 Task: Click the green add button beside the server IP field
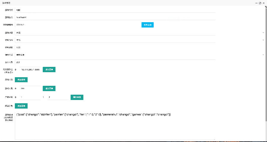(49, 70)
